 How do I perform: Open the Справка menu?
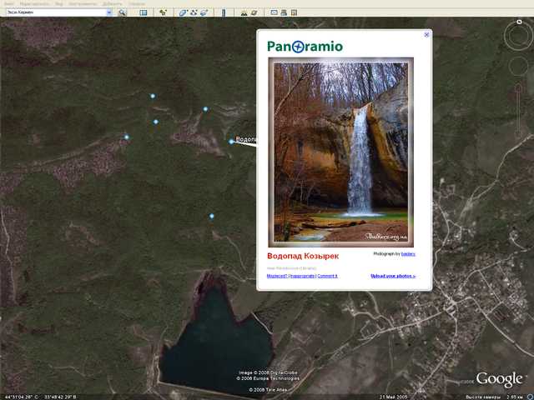tap(137, 4)
